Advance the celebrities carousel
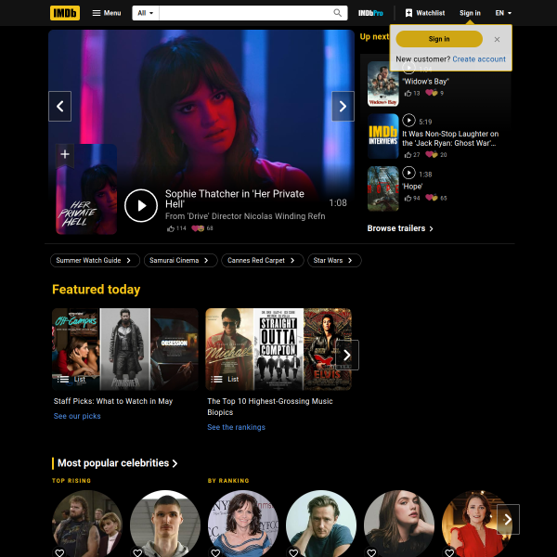This screenshot has height=557, width=557. coord(508,519)
